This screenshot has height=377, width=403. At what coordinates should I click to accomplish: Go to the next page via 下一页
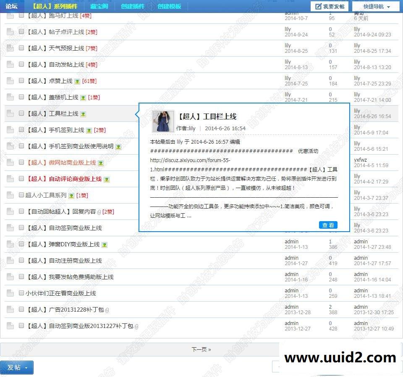tap(201, 350)
